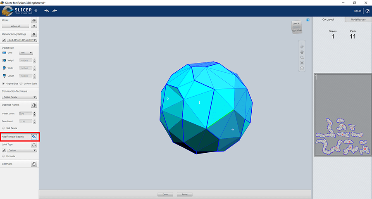
Task: Click the Parts count 11
Action: pos(353,36)
